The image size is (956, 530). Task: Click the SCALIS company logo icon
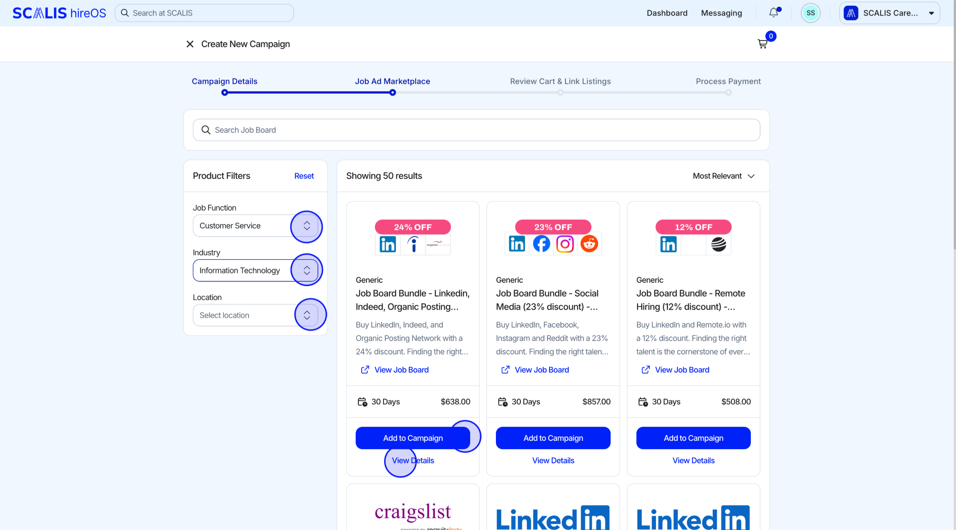[851, 13]
